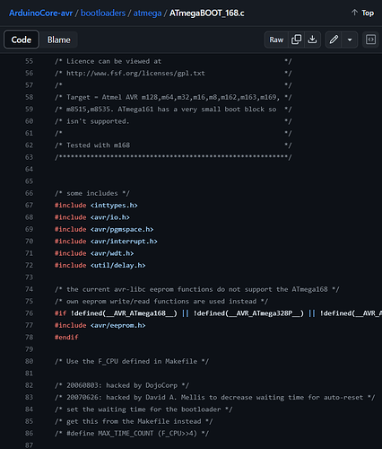Click 'some includes' comment

pyautogui.click(x=92, y=193)
